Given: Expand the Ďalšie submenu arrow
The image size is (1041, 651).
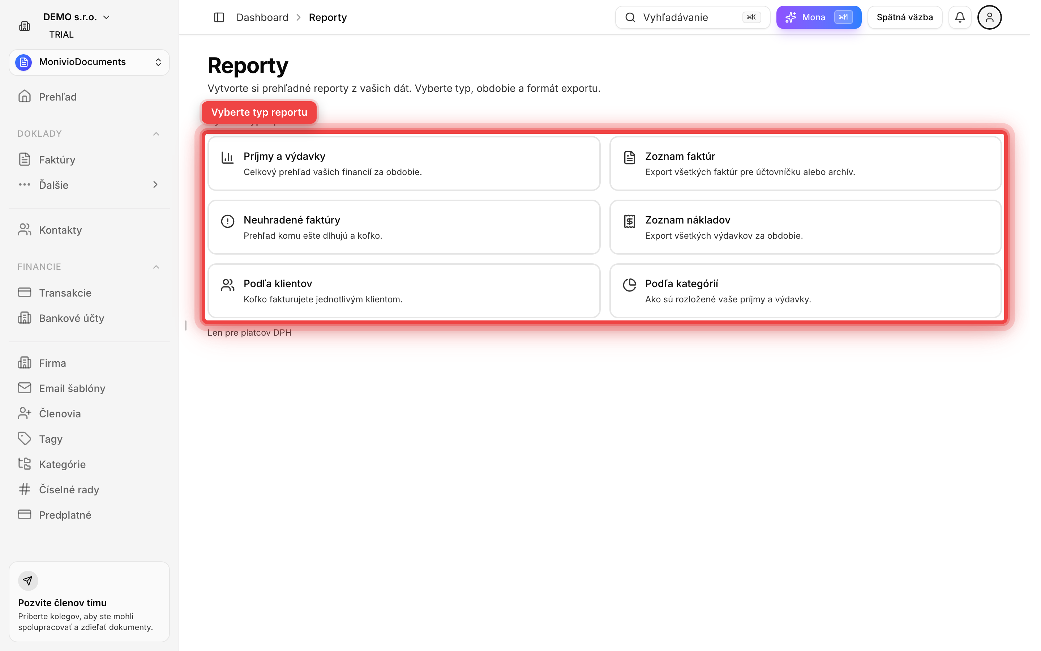Looking at the screenshot, I should point(155,185).
